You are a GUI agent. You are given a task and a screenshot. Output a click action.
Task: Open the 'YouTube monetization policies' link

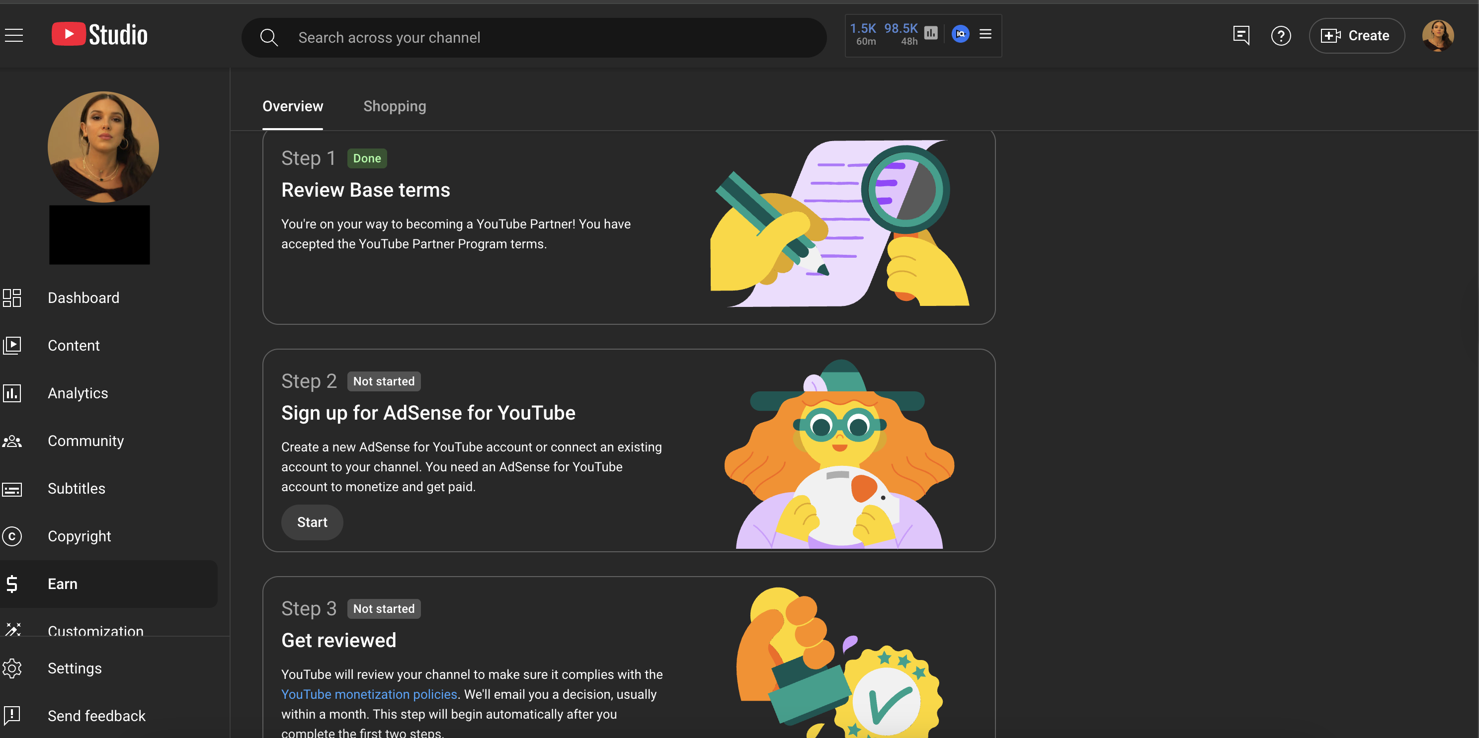[x=369, y=694]
